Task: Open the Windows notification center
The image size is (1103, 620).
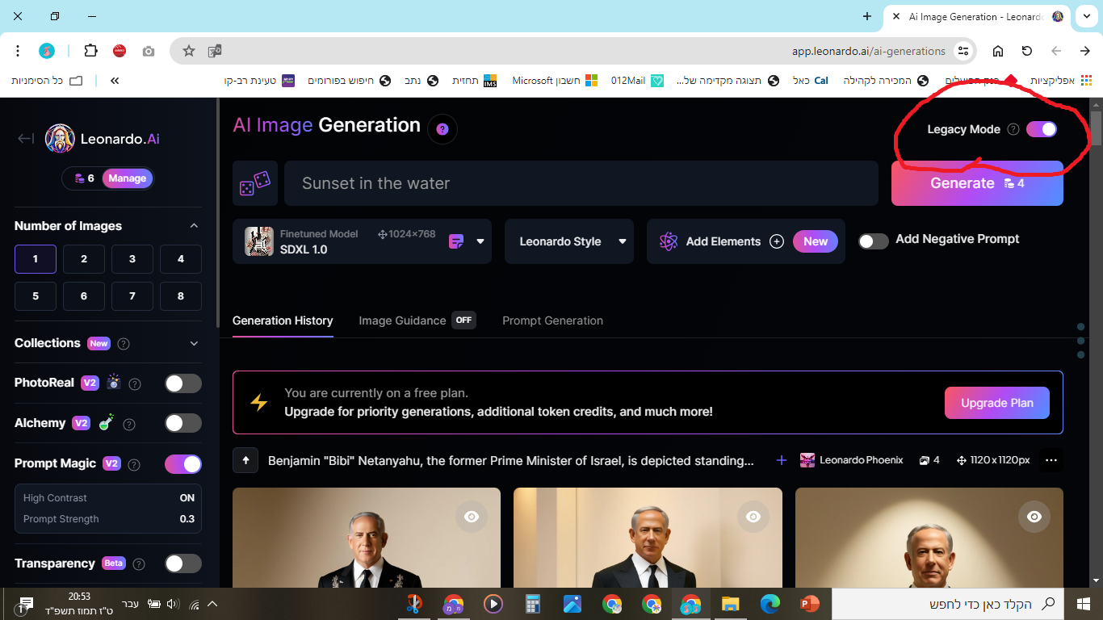Action: (x=24, y=603)
